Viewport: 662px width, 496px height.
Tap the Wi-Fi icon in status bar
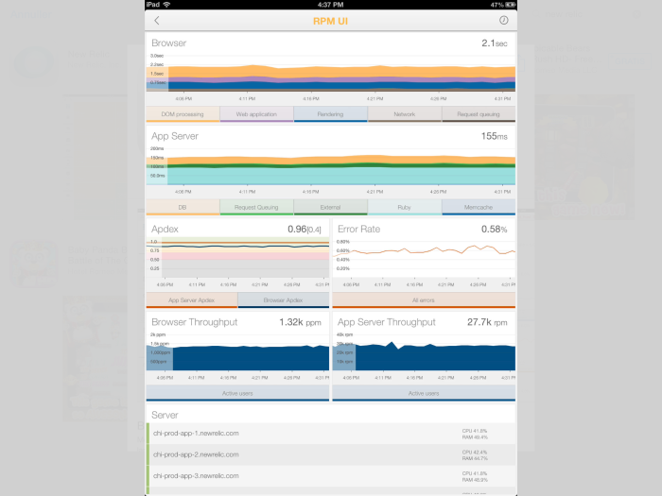click(166, 5)
